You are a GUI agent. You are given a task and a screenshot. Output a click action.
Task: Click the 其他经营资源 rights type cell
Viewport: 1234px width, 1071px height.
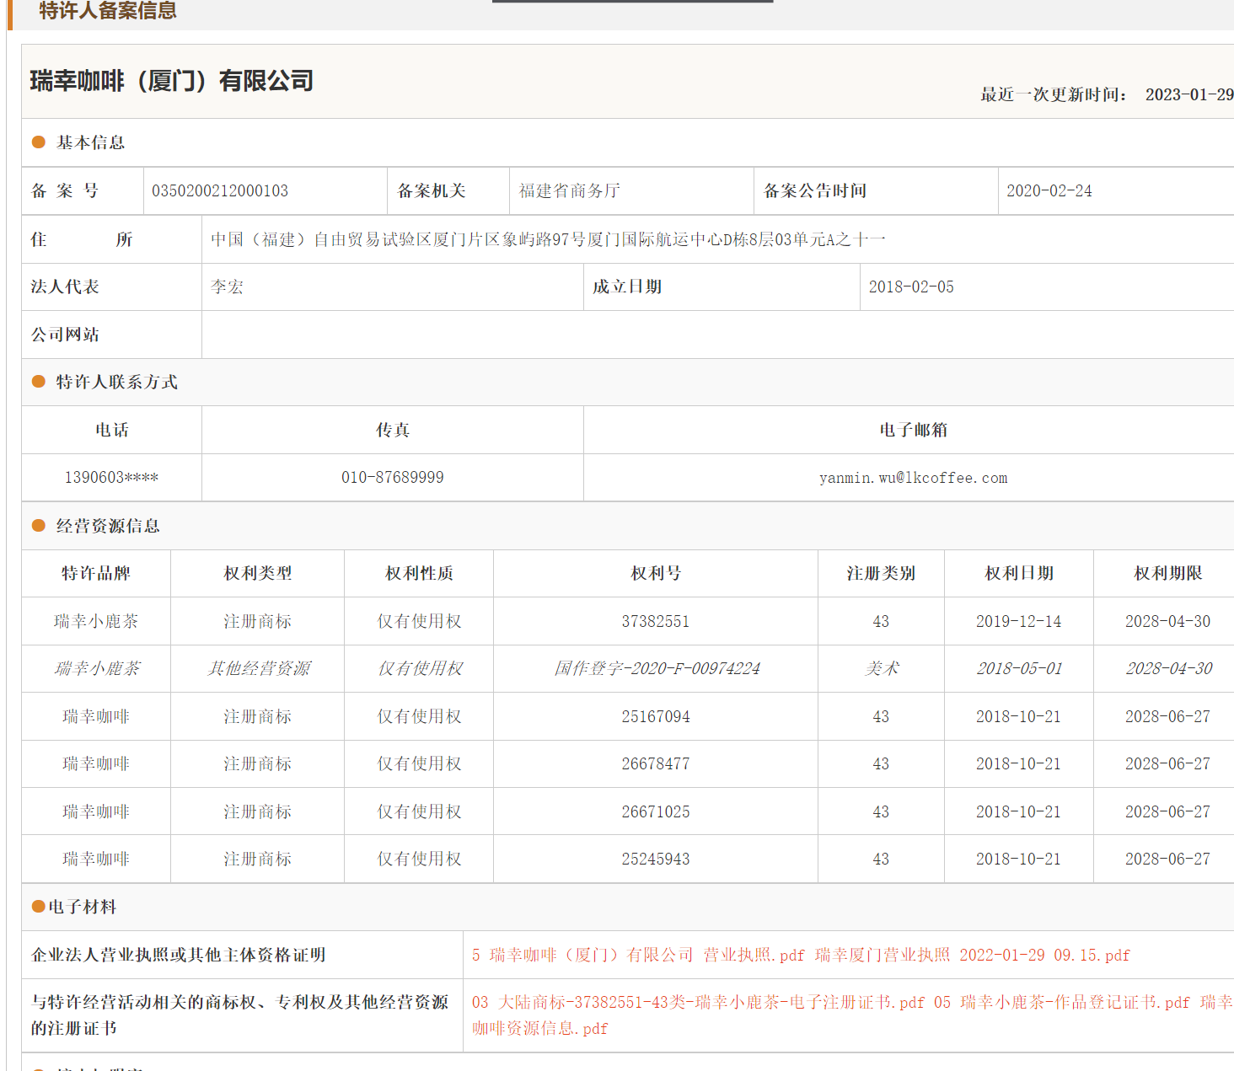(x=258, y=668)
